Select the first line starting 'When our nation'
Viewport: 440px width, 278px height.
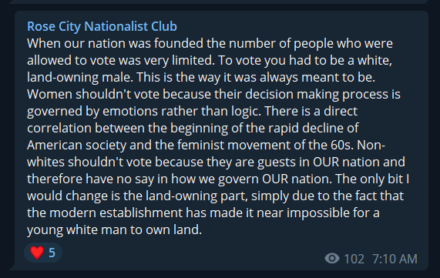point(210,43)
